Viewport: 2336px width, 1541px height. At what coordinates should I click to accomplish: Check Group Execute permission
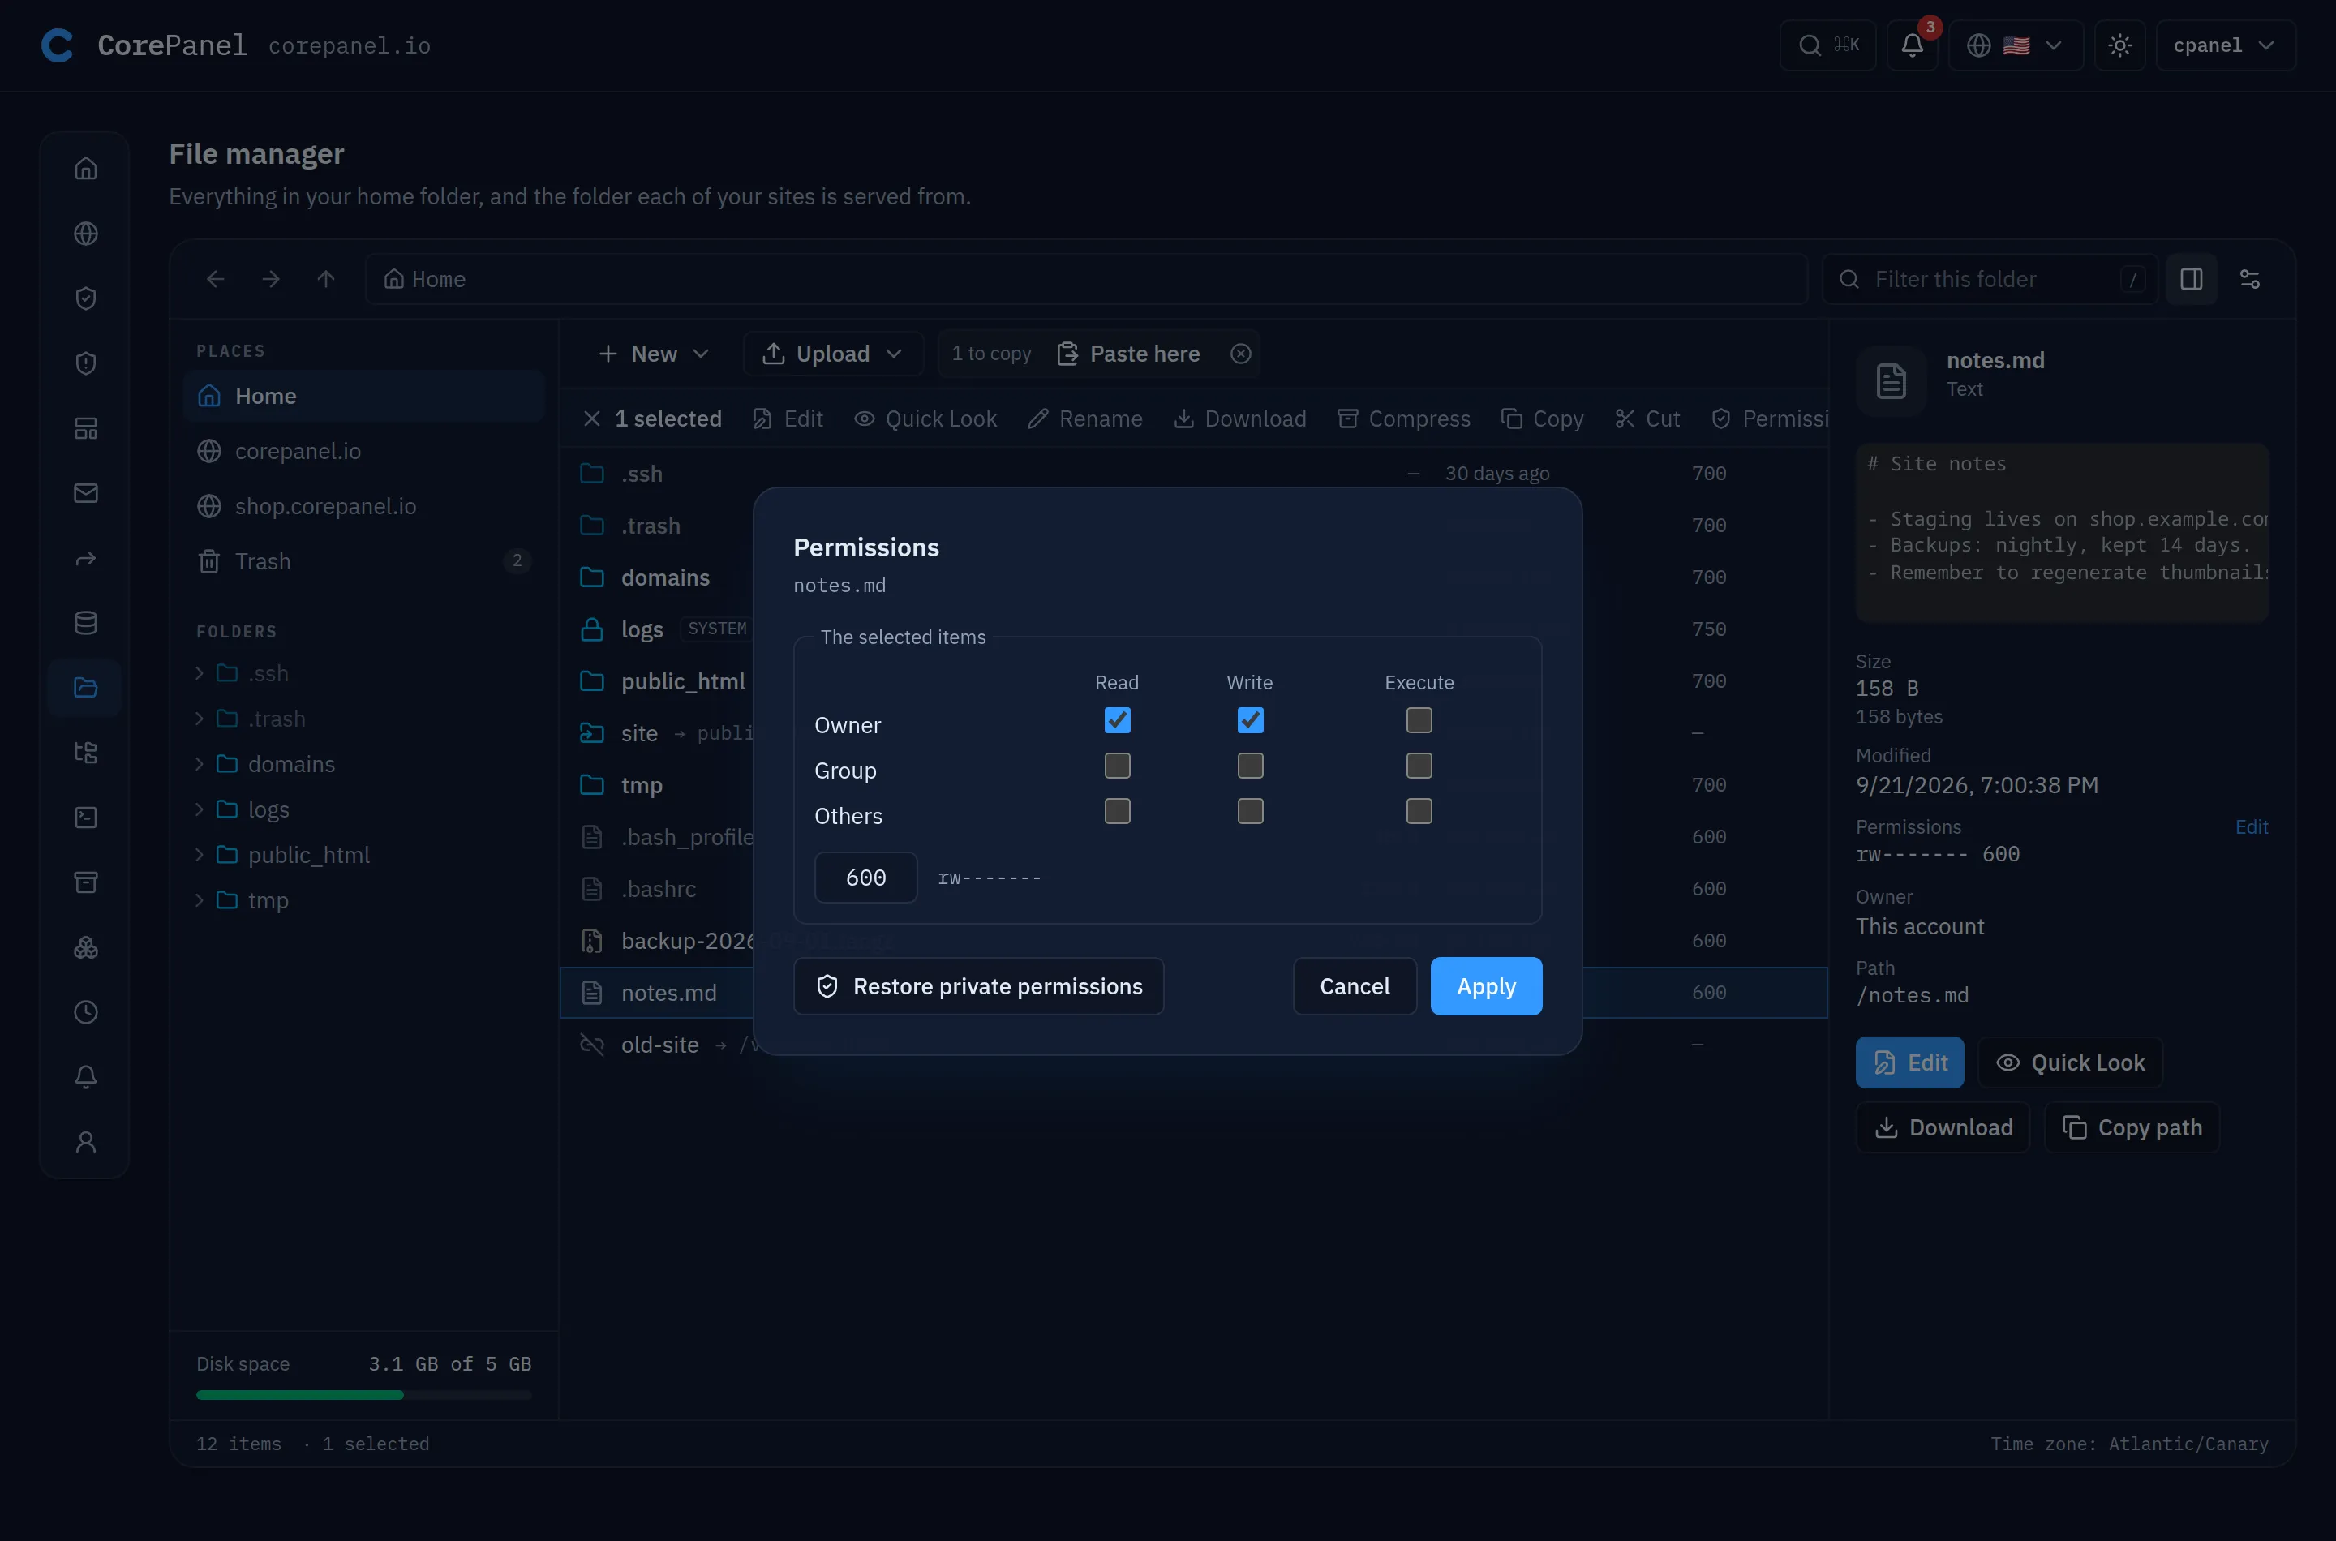pos(1418,766)
